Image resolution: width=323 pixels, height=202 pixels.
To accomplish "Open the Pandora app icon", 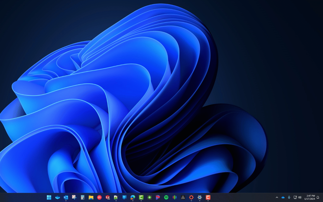I will point(158,197).
